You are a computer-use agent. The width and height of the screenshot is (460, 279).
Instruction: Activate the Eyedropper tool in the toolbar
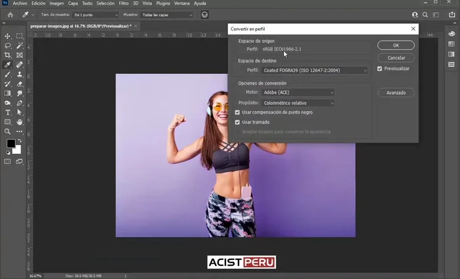(x=7, y=65)
